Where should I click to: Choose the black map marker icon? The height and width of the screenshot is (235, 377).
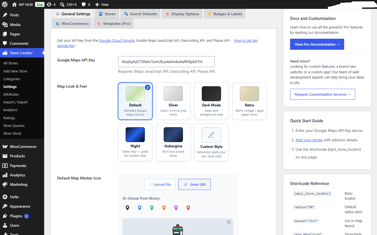click(128, 208)
